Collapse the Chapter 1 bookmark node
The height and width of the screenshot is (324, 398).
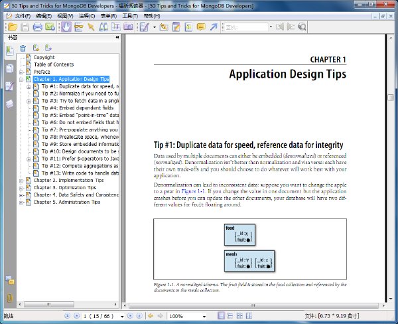pos(21,80)
